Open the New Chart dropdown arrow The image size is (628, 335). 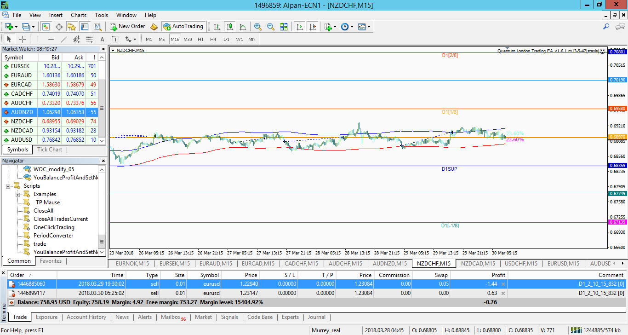pos(16,27)
